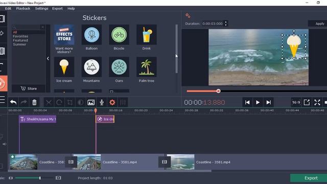Click the microphone record audio icon
This screenshot has width=327, height=184.
(x=102, y=102)
